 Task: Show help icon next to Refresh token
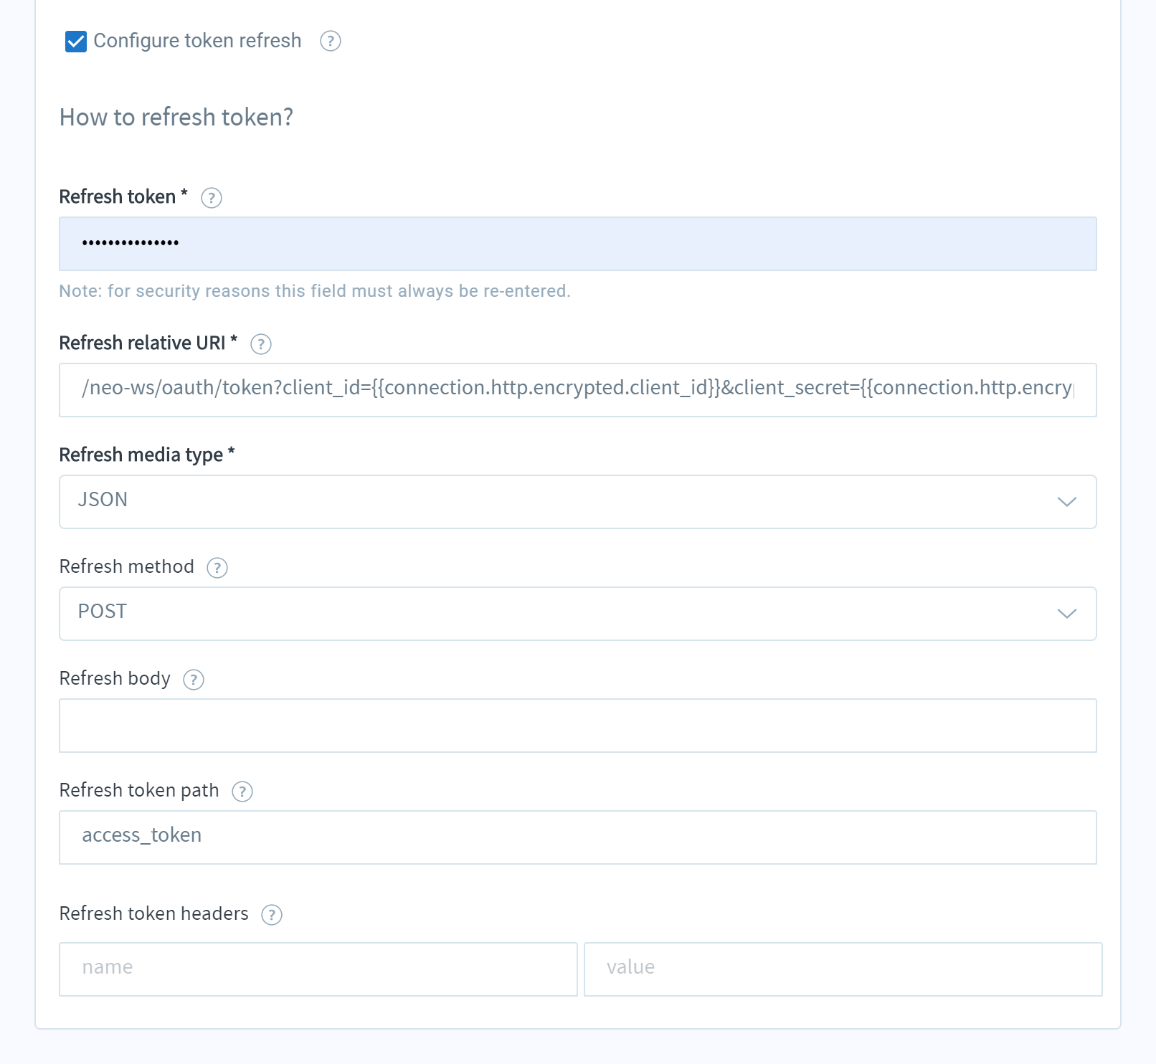point(211,198)
